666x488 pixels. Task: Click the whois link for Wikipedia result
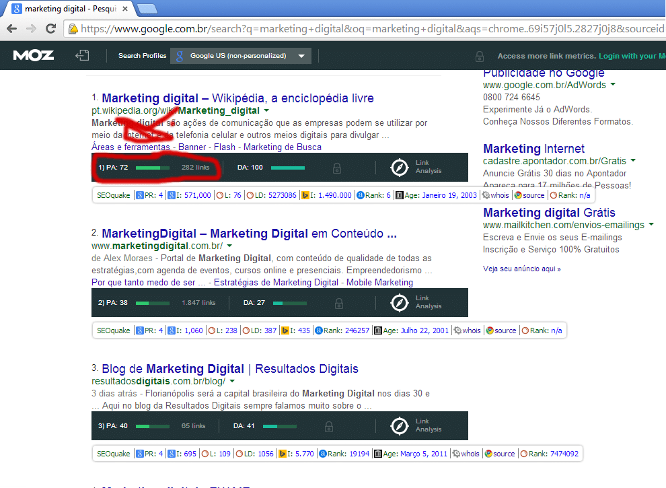(x=495, y=195)
